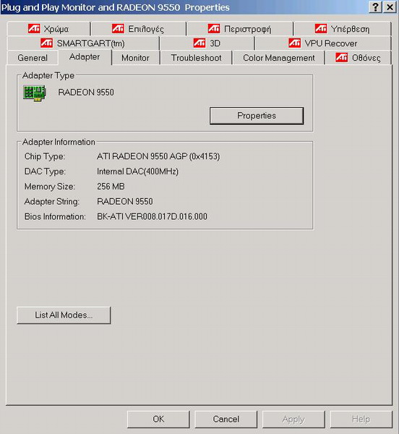Go to the General tab
Image resolution: width=399 pixels, height=434 pixels.
pyautogui.click(x=33, y=58)
